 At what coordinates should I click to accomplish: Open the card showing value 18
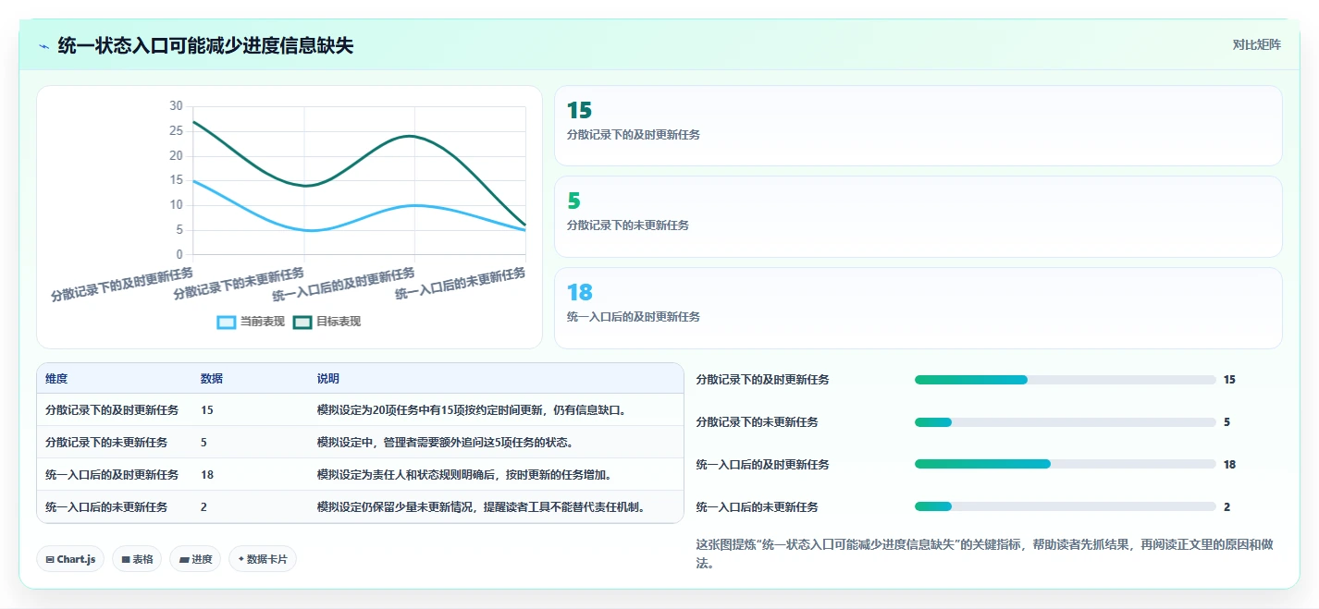point(918,308)
